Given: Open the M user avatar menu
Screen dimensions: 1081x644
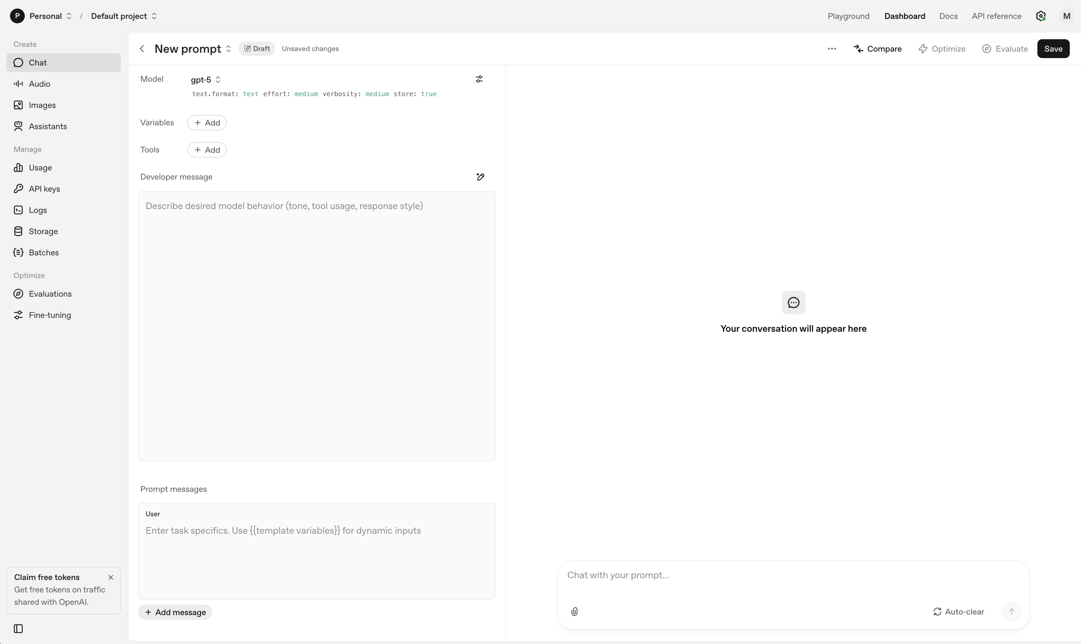Looking at the screenshot, I should (1066, 16).
